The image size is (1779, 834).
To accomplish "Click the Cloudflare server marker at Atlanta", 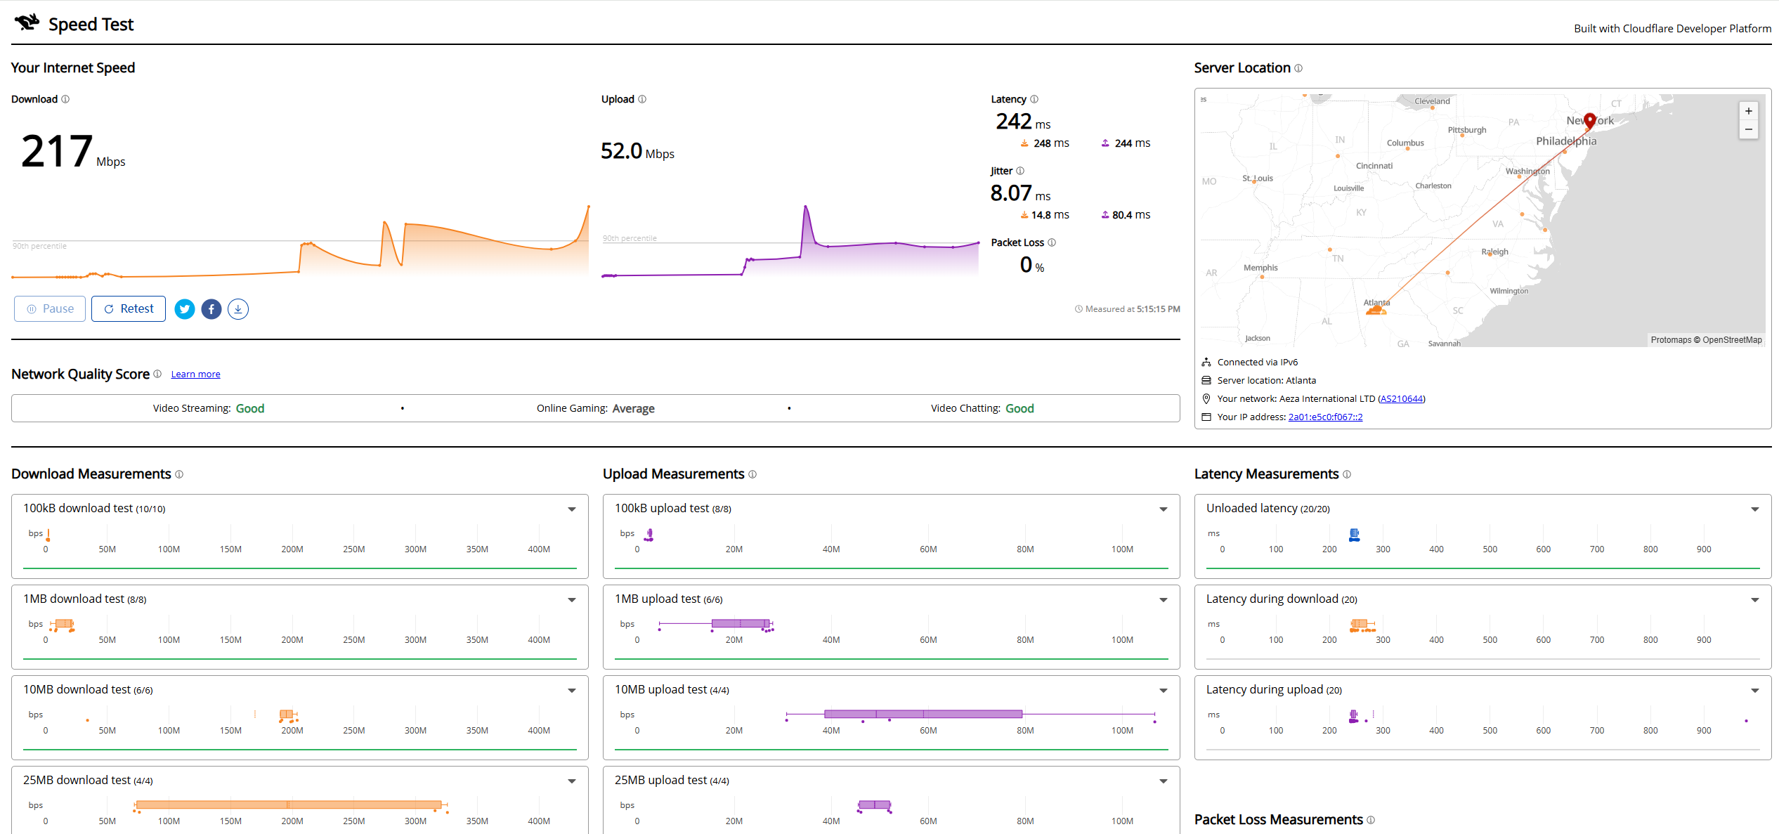I will point(1376,310).
